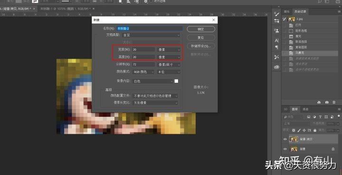This screenshot has height=175, width=342.
Task: Switch to the 通道 tab
Action: (305, 109)
